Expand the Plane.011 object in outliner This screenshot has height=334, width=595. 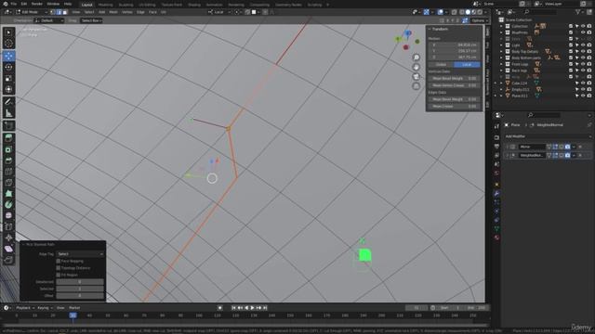(x=501, y=96)
